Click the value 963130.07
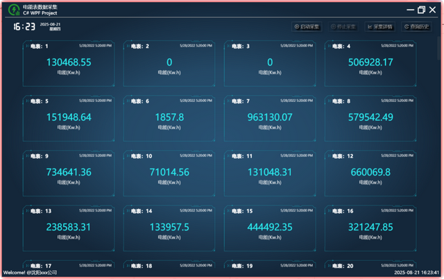 pos(270,117)
